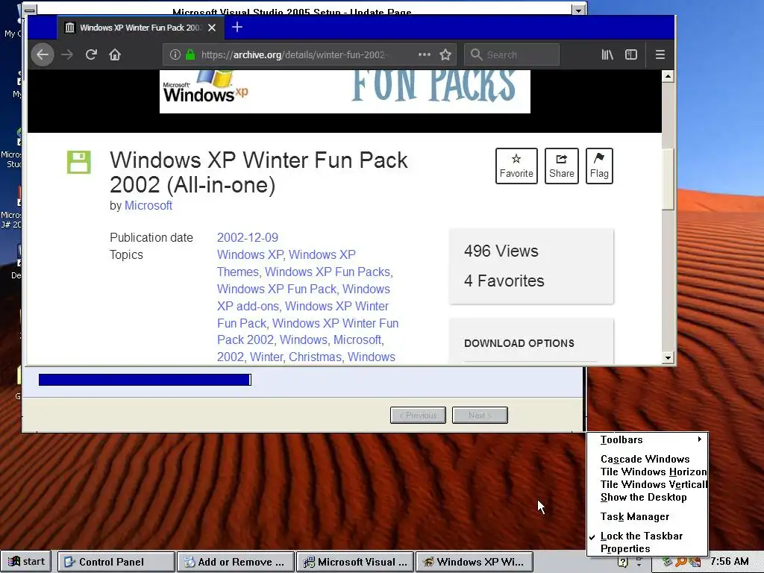Focus the Firefox Search box
Image resolution: width=764 pixels, height=573 pixels.
point(512,54)
